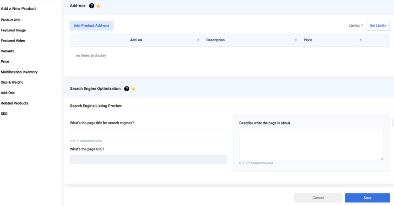Click the page title for search engines field
This screenshot has height=206, width=394.
point(148,133)
